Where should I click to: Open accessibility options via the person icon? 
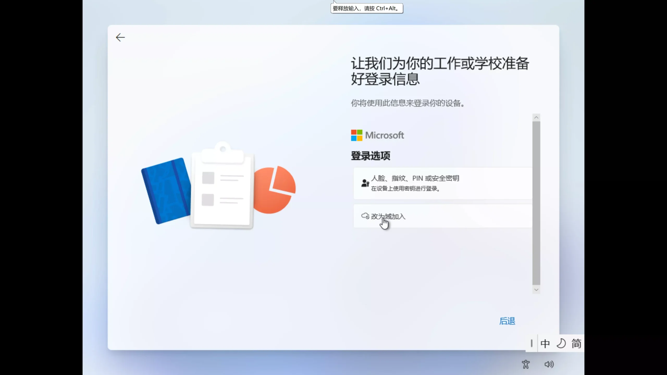[x=526, y=364]
